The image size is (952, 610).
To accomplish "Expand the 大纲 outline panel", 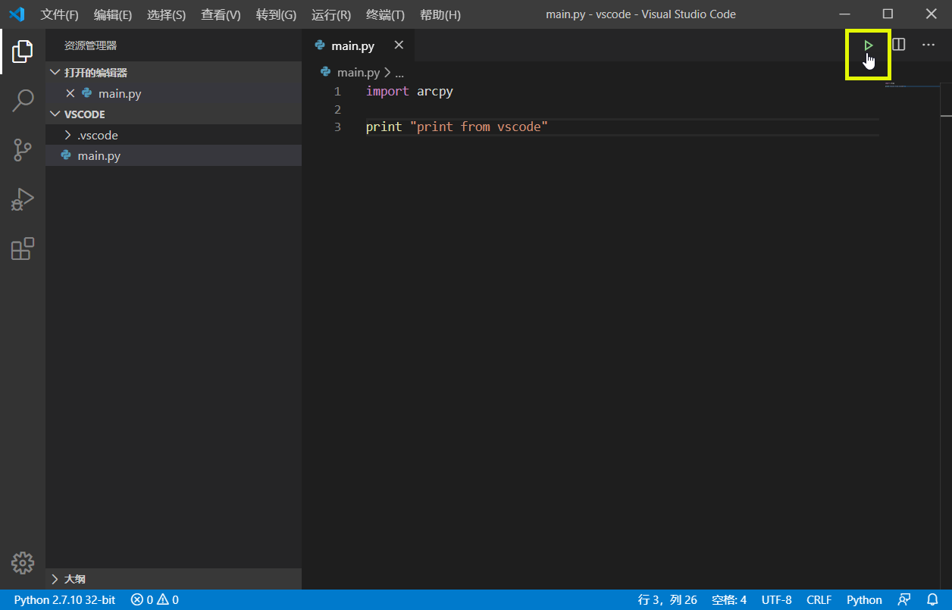I will (x=174, y=579).
